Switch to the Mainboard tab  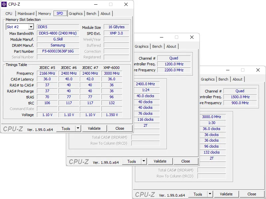(x=26, y=14)
